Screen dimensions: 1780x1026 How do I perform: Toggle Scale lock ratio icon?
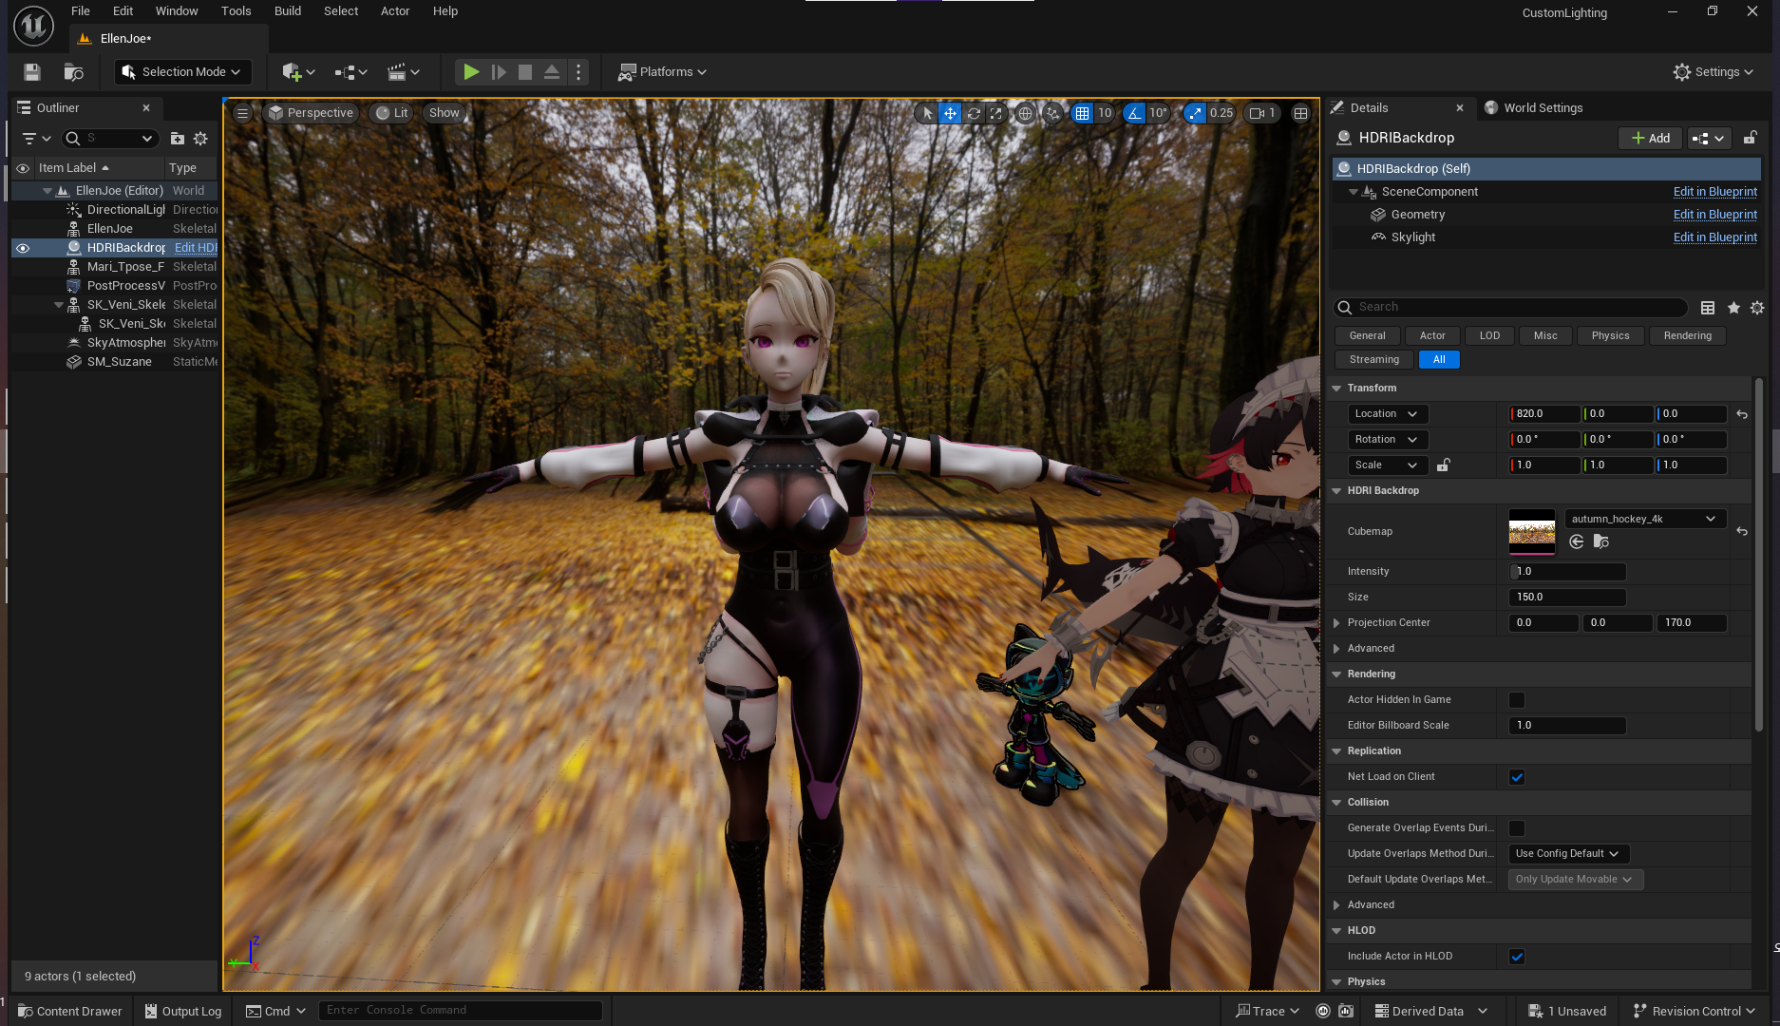click(x=1443, y=465)
